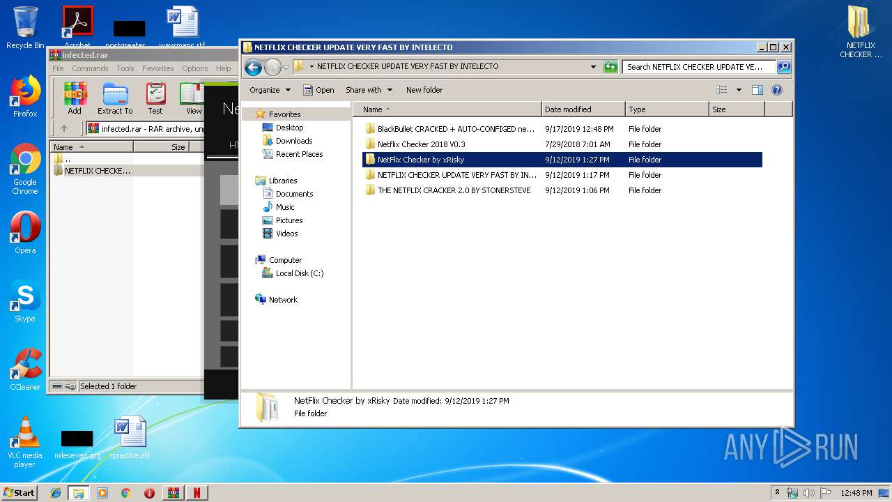This screenshot has width=892, height=502.
Task: Open Computer in the navigation pane
Action: (285, 260)
